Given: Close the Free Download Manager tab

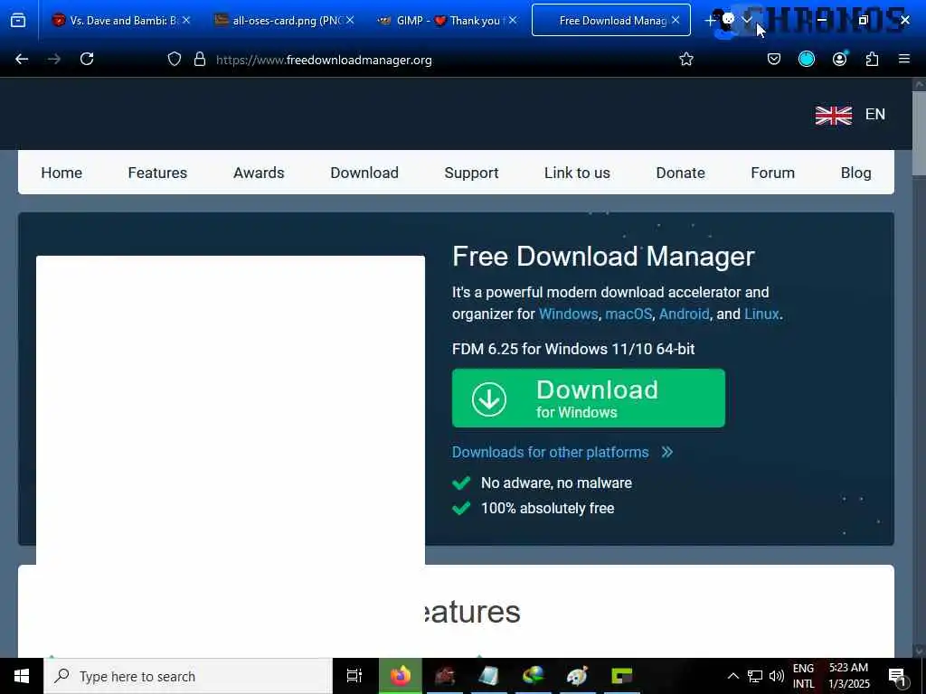Looking at the screenshot, I should pyautogui.click(x=676, y=21).
